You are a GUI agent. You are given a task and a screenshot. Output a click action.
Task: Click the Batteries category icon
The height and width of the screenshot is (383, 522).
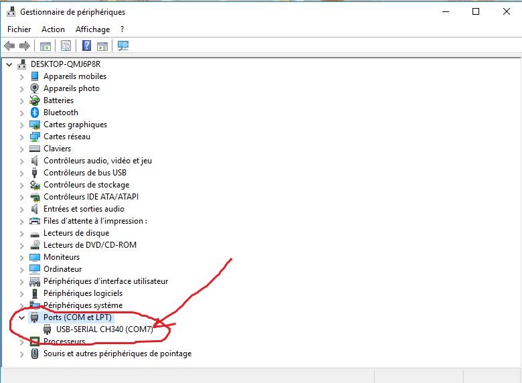(x=35, y=100)
